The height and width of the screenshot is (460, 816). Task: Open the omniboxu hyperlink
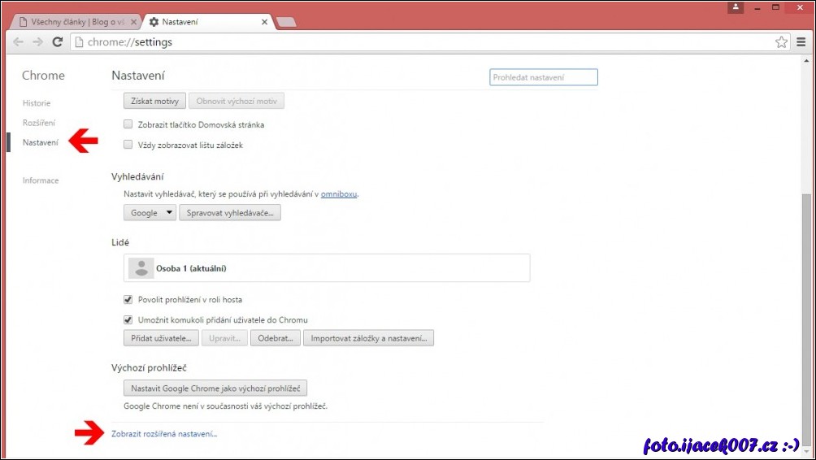point(339,194)
